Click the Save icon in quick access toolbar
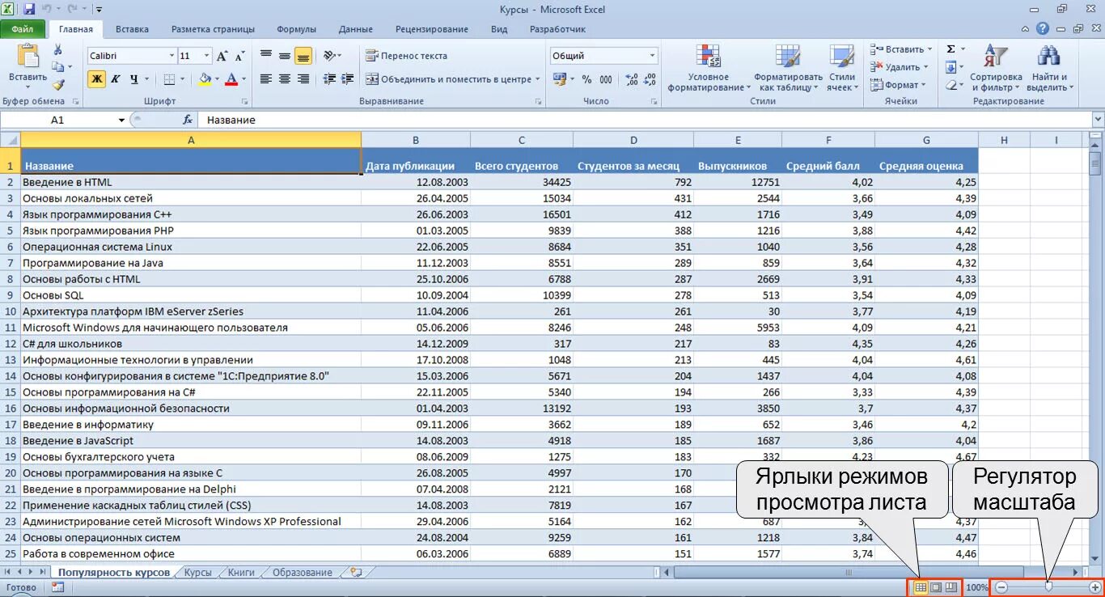Image resolution: width=1105 pixels, height=597 pixels. 29,9
